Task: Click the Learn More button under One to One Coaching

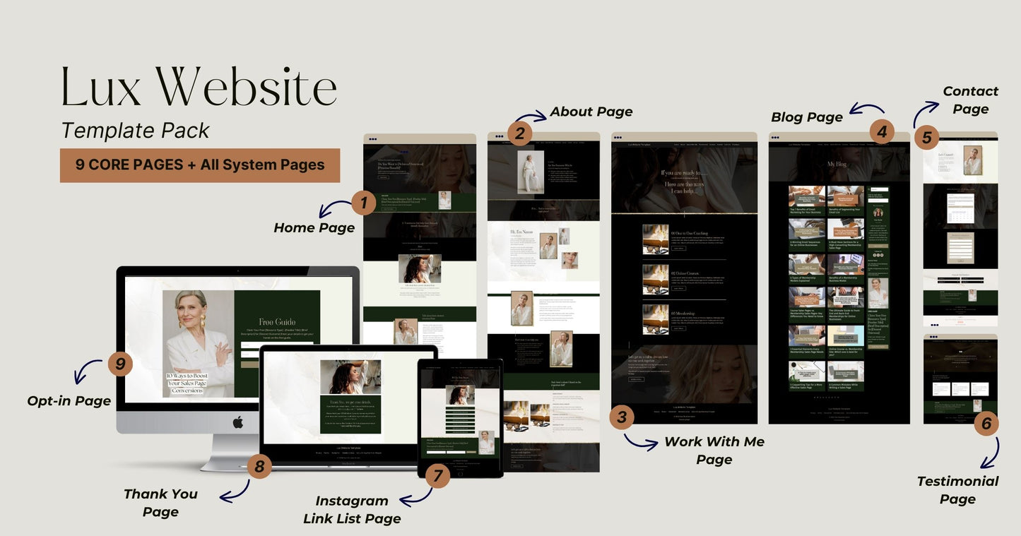Action: [679, 249]
